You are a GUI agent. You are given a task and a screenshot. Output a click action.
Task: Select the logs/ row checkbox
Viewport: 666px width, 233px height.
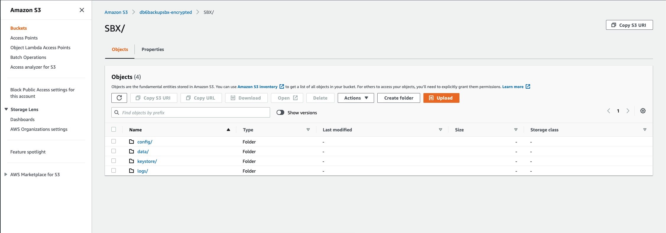click(114, 171)
